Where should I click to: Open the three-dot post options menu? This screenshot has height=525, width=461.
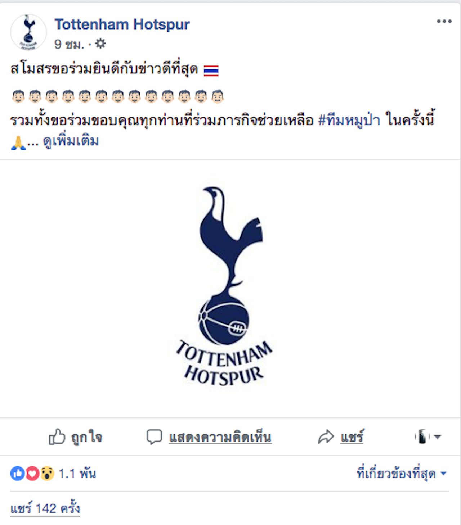tap(444, 21)
